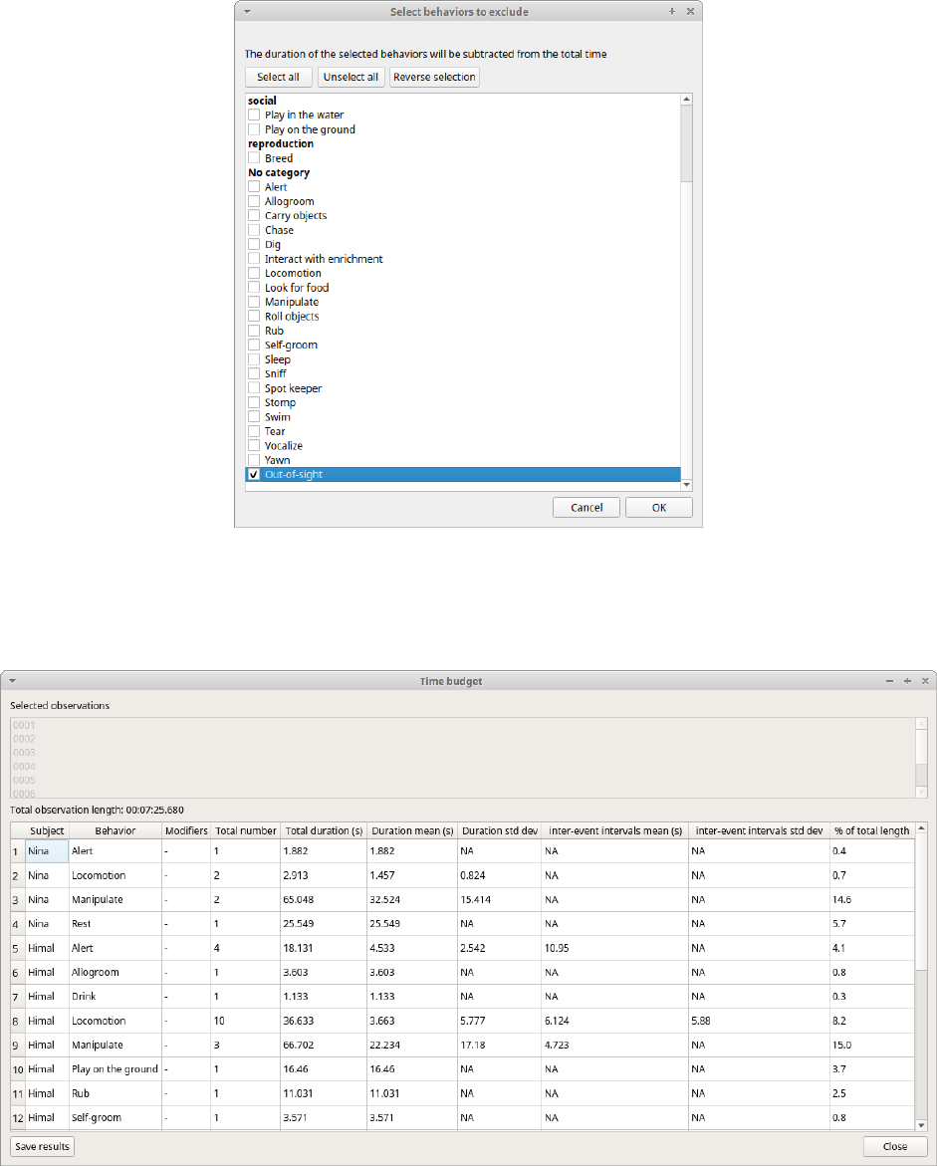937x1166 pixels.
Task: Uncheck the Out-of-sight checkbox
Action: click(254, 474)
